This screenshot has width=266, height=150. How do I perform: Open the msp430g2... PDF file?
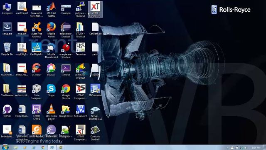click(22, 49)
